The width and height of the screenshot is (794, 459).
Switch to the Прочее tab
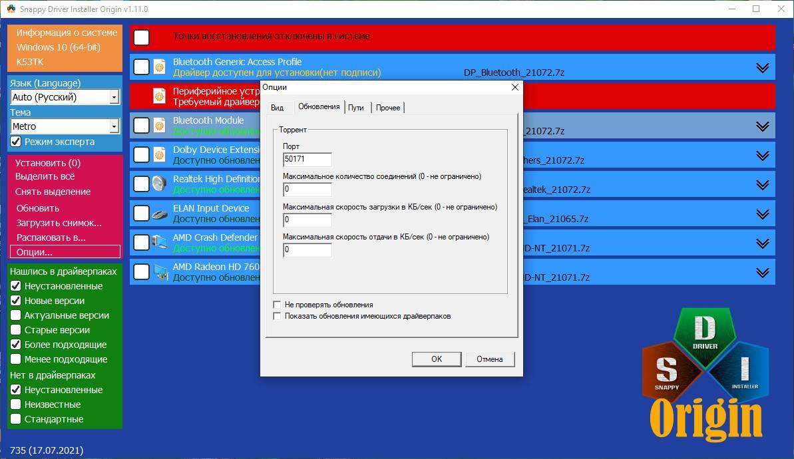click(388, 108)
